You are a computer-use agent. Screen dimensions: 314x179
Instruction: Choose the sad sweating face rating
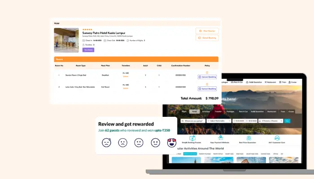106,143
